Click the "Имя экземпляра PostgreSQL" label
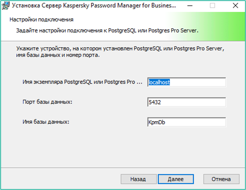The height and width of the screenshot is (190, 246). click(x=82, y=82)
